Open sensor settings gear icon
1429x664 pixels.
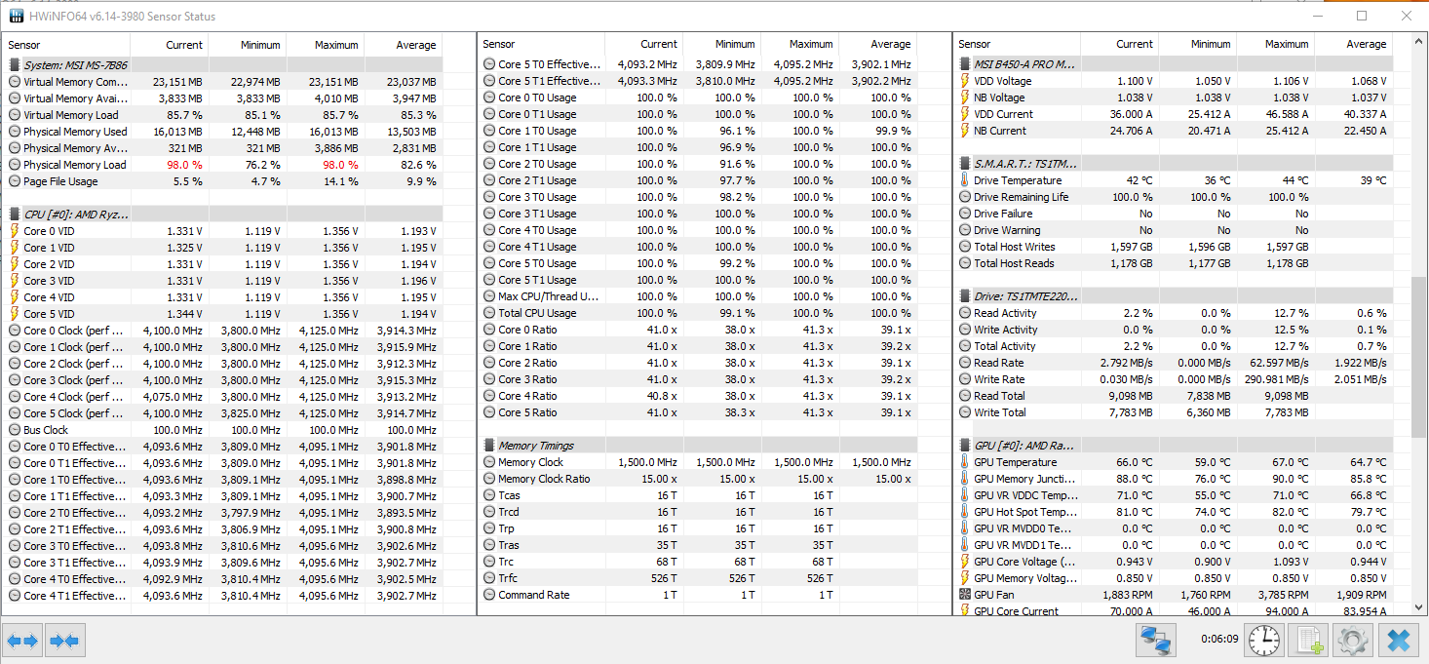pos(1352,641)
